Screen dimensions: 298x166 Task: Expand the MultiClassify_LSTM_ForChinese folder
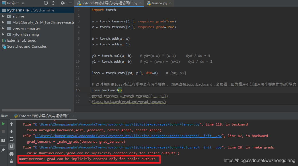pyautogui.click(x=3, y=22)
